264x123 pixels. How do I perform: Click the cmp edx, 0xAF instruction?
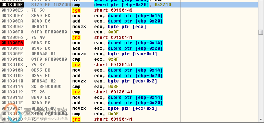coord(96,114)
